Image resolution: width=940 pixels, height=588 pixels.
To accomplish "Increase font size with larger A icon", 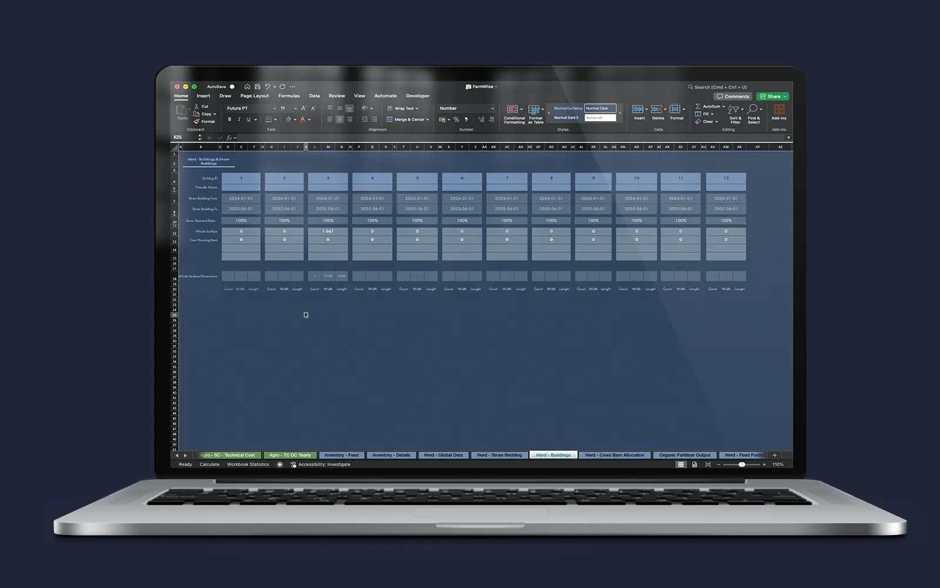I will coord(304,108).
